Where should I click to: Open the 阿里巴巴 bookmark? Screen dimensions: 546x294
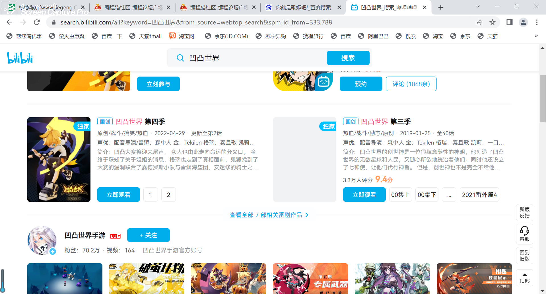(x=373, y=36)
